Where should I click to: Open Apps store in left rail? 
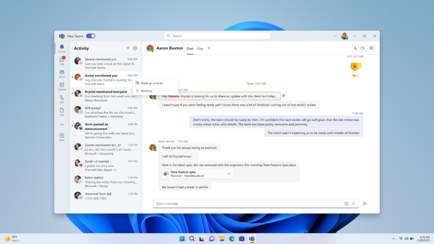[62, 137]
